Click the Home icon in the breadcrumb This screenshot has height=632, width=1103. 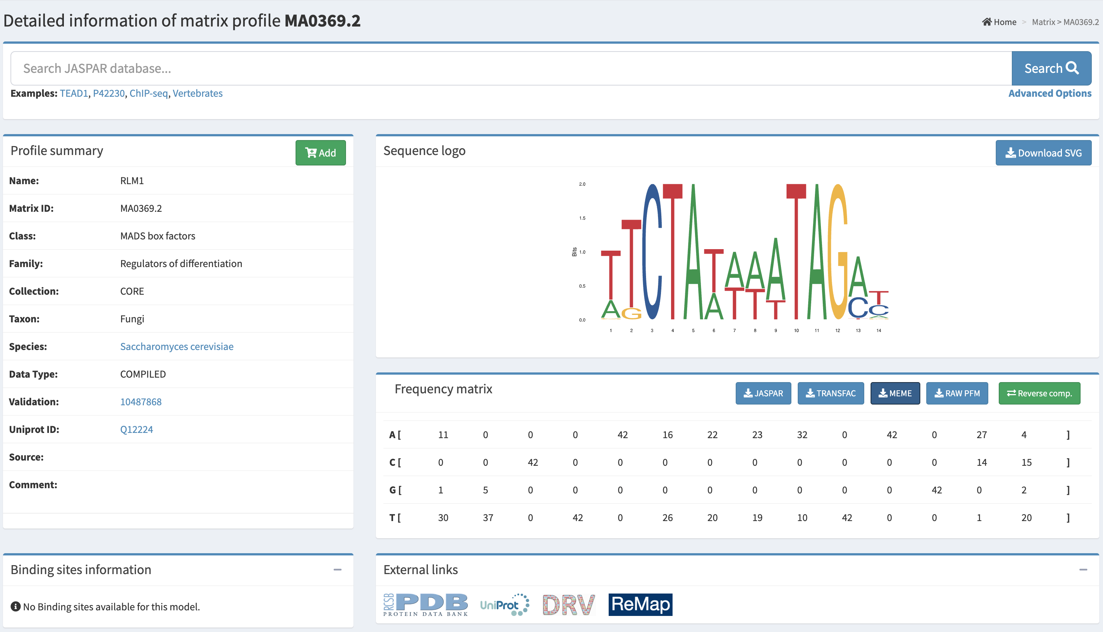click(x=986, y=22)
